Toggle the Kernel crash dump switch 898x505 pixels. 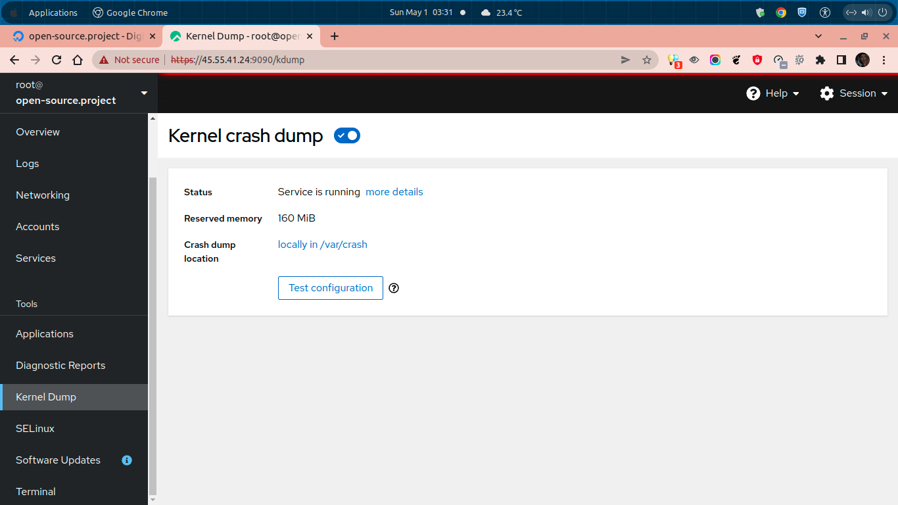347,135
